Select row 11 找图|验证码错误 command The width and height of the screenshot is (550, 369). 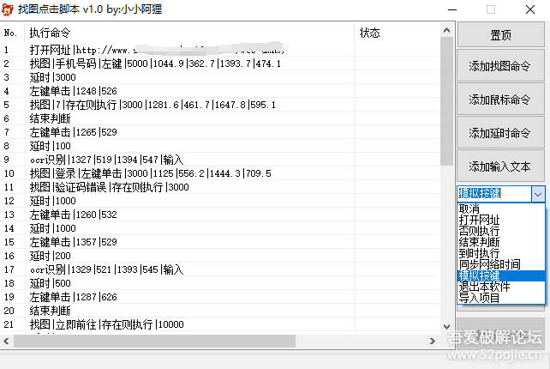click(x=220, y=187)
